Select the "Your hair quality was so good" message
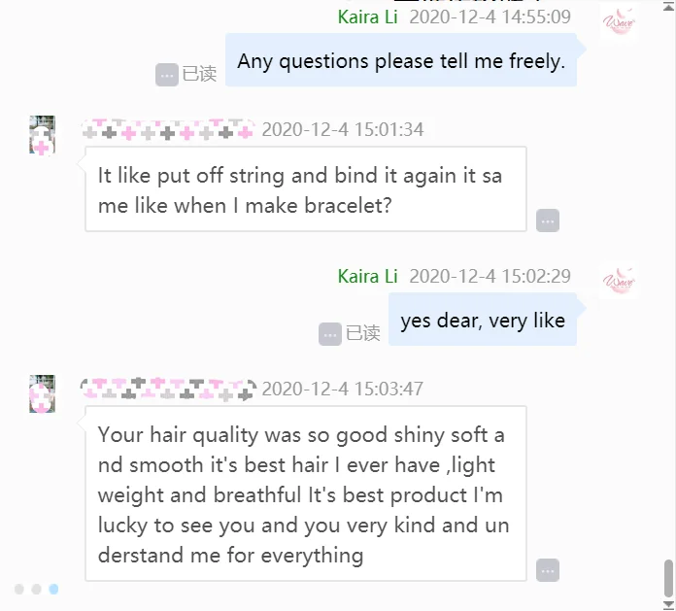 tap(305, 494)
